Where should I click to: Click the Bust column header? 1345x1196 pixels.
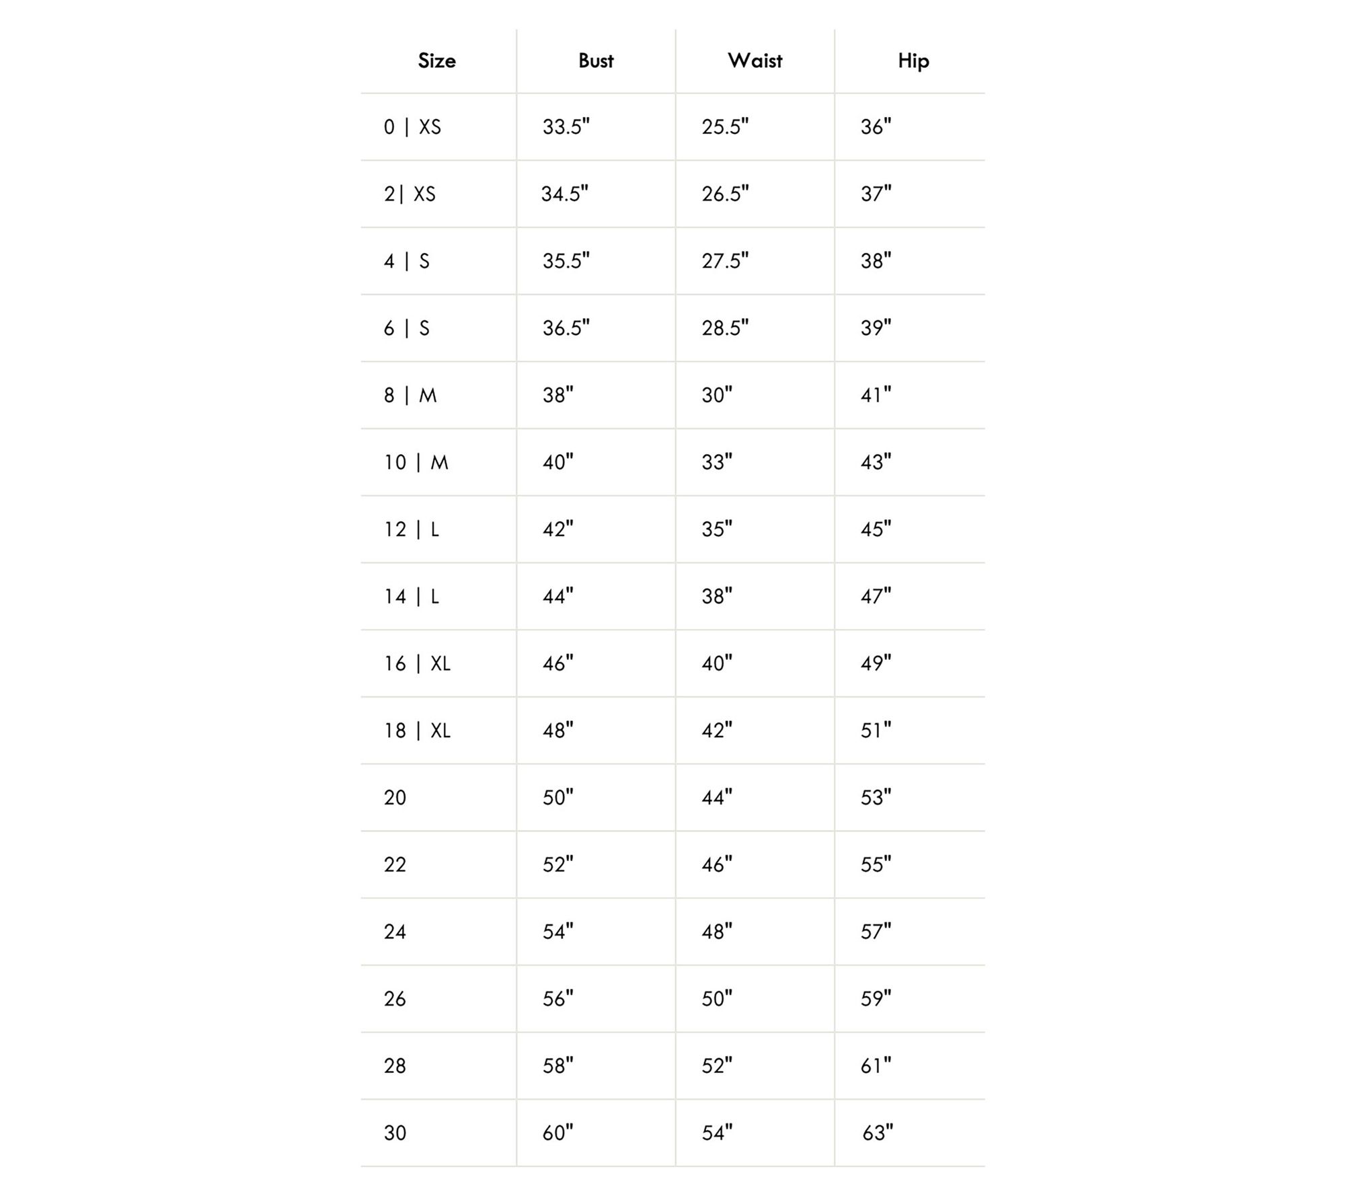[x=596, y=61]
